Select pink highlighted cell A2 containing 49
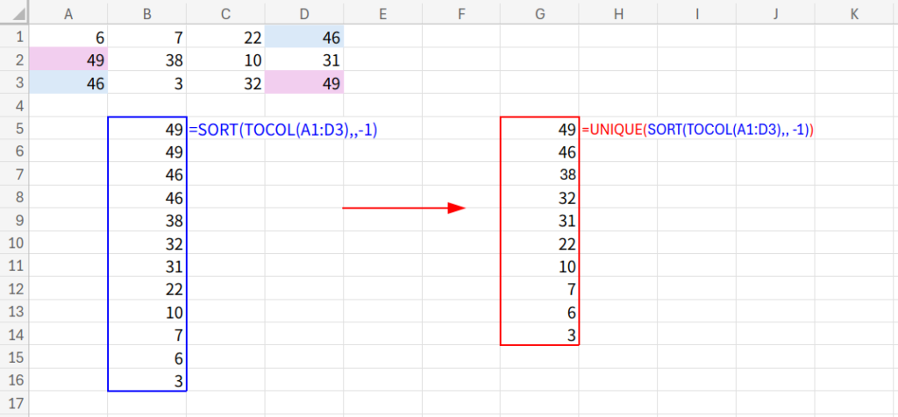Viewport: 898px width, 417px height. [69, 60]
